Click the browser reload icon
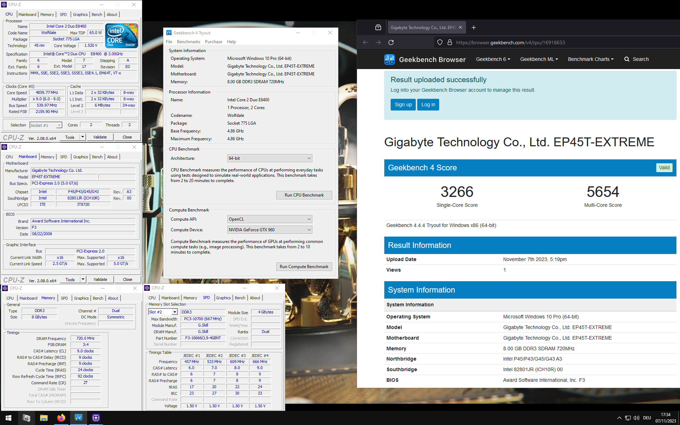This screenshot has height=425, width=680. (x=391, y=42)
